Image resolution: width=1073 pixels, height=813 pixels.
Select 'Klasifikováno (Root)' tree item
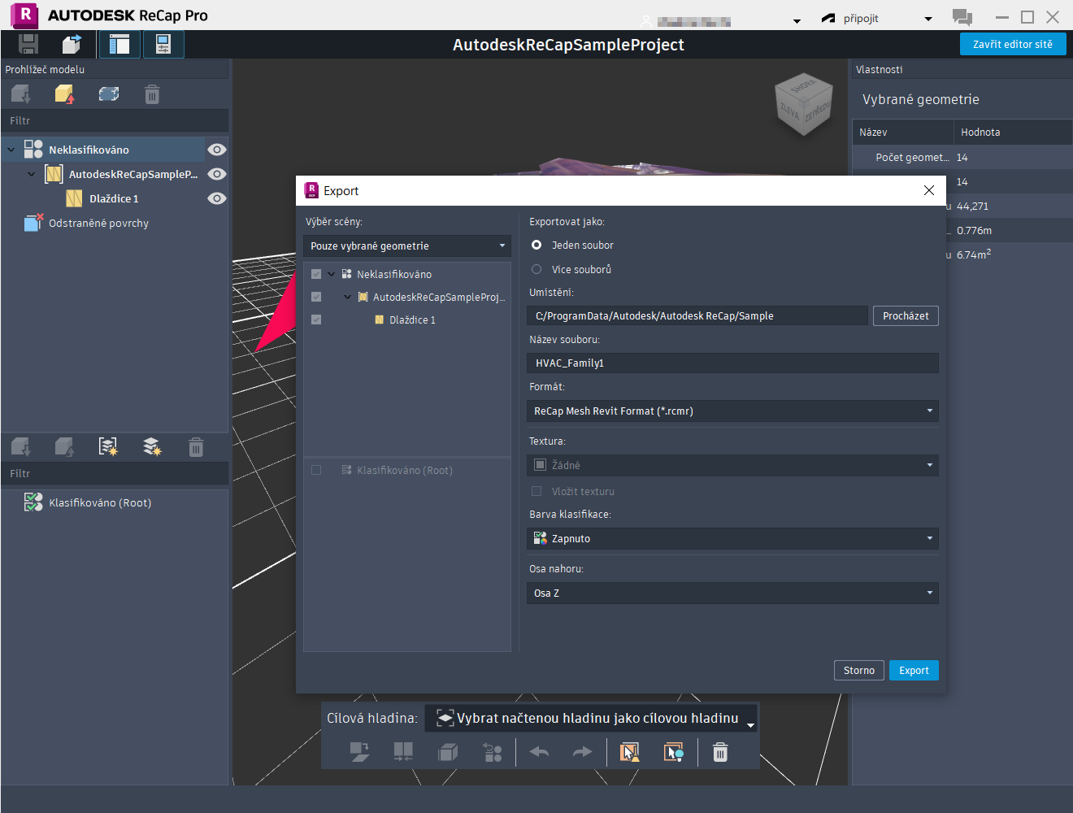pos(99,503)
